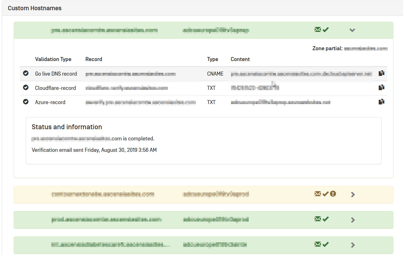
Task: Collapse the first expanded hostname panel
Action: pos(352,30)
